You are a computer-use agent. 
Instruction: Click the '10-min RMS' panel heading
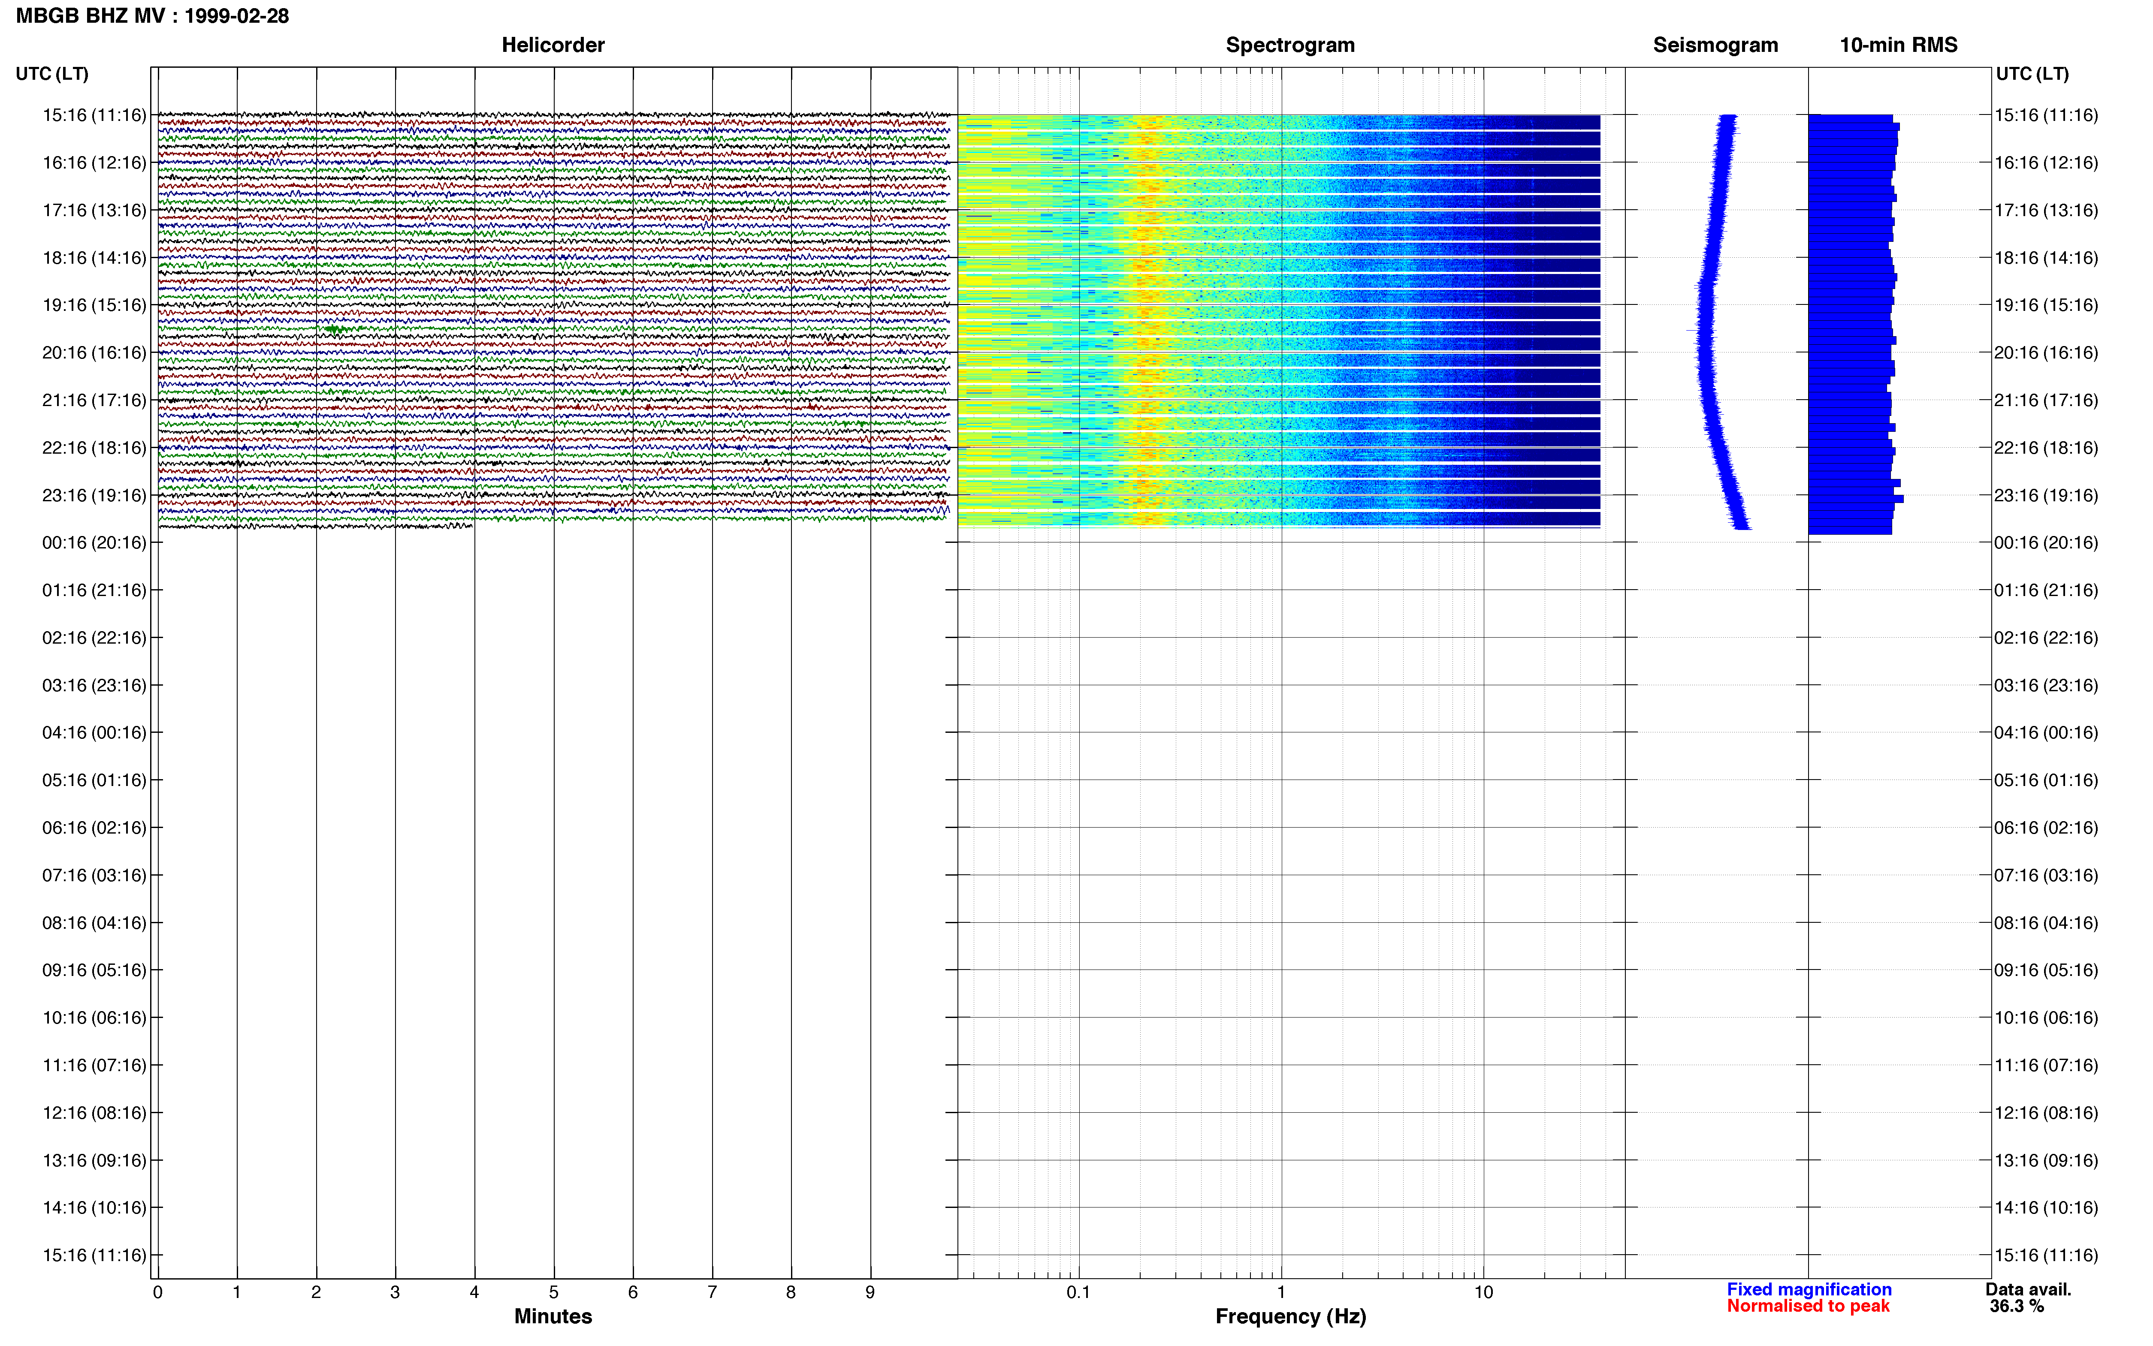(1898, 45)
